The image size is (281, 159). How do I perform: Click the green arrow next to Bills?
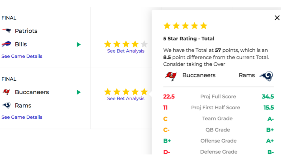(79, 44)
